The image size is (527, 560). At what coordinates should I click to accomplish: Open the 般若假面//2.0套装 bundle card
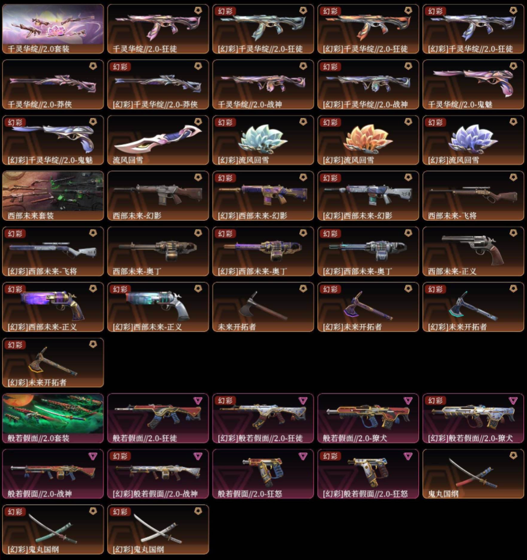[x=53, y=418]
